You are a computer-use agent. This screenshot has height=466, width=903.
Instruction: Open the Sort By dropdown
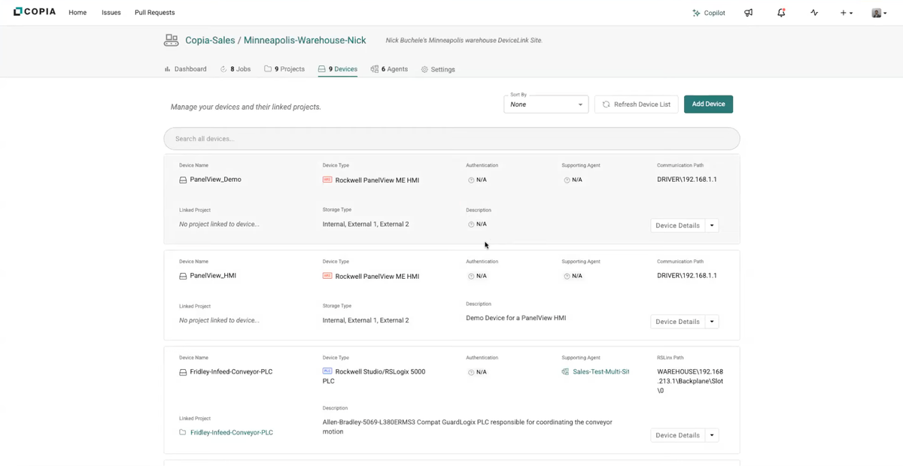coord(546,104)
